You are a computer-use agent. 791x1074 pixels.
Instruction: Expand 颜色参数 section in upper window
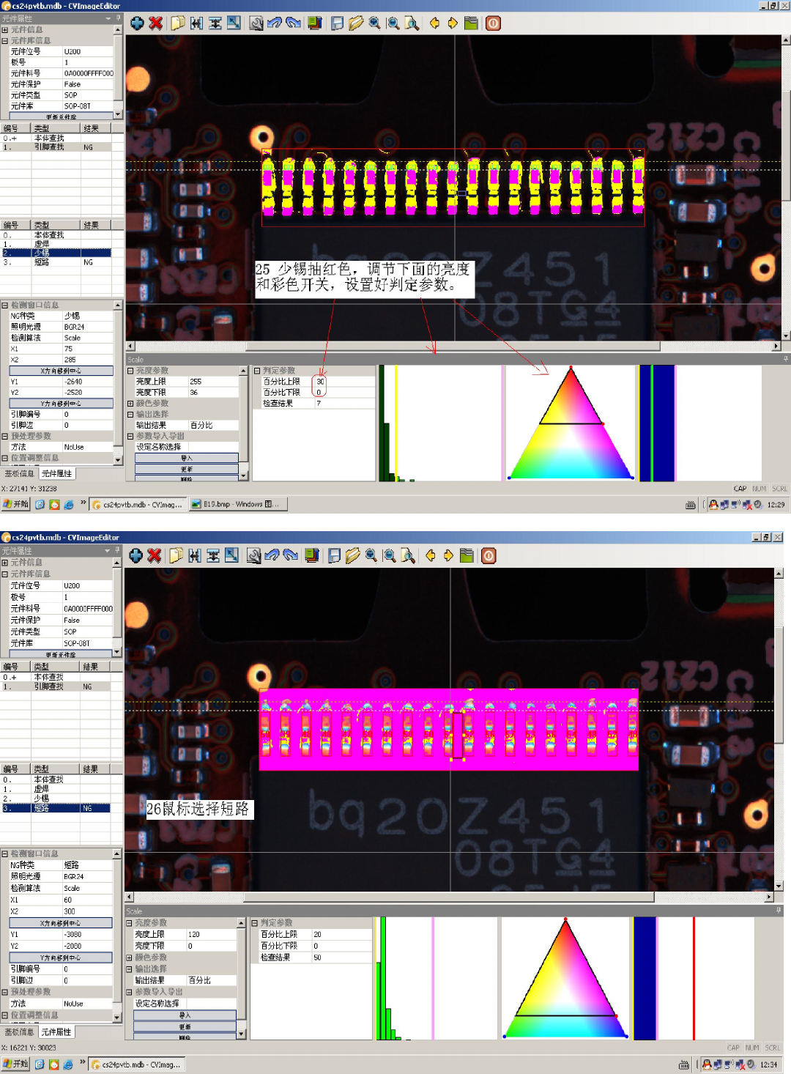[130, 404]
